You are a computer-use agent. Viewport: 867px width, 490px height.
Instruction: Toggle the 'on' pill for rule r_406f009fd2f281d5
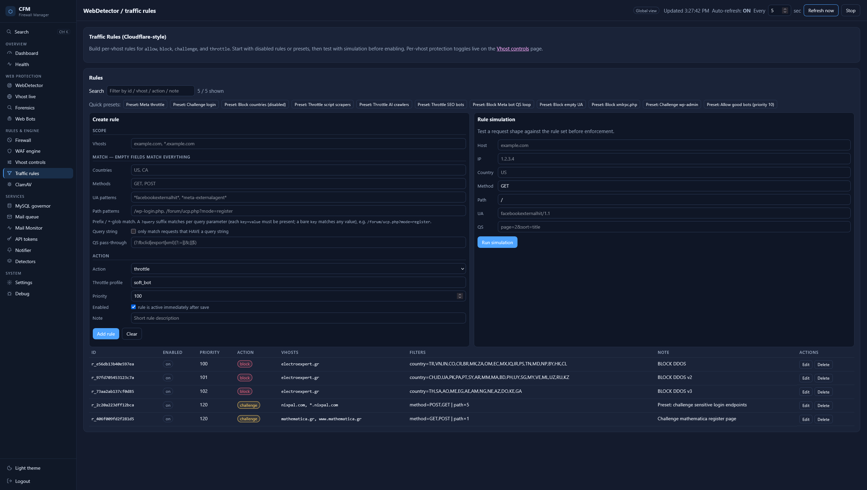[x=168, y=419]
